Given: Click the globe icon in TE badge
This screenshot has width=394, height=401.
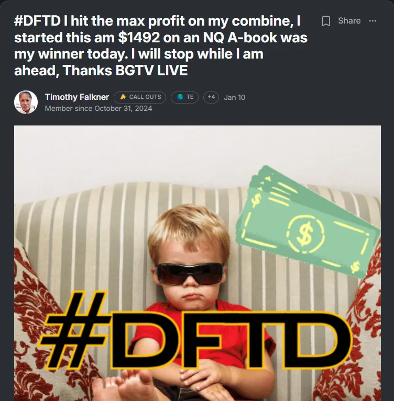Looking at the screenshot, I should (180, 97).
